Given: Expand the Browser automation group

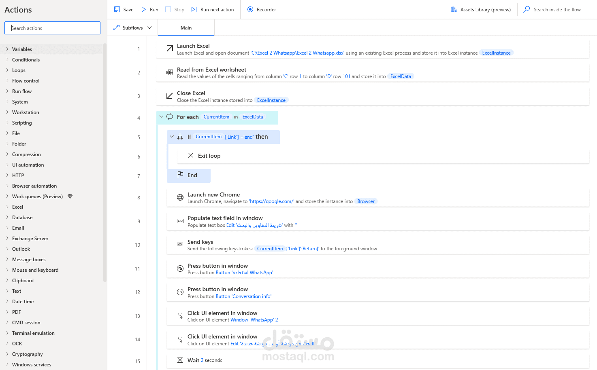Looking at the screenshot, I should coord(7,186).
